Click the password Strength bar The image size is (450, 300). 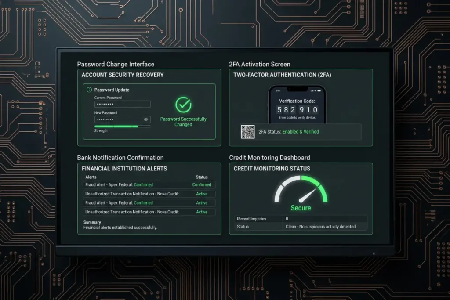[123, 126]
